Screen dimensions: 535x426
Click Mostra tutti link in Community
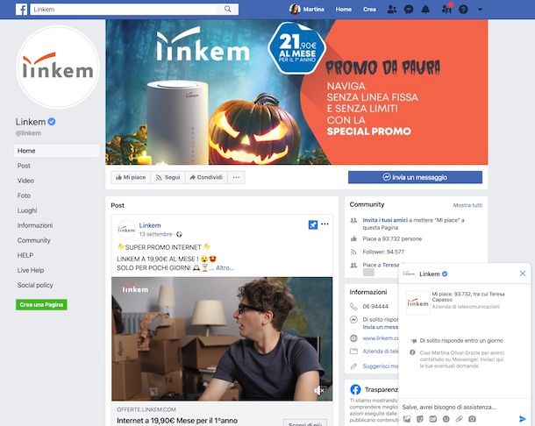click(x=467, y=205)
